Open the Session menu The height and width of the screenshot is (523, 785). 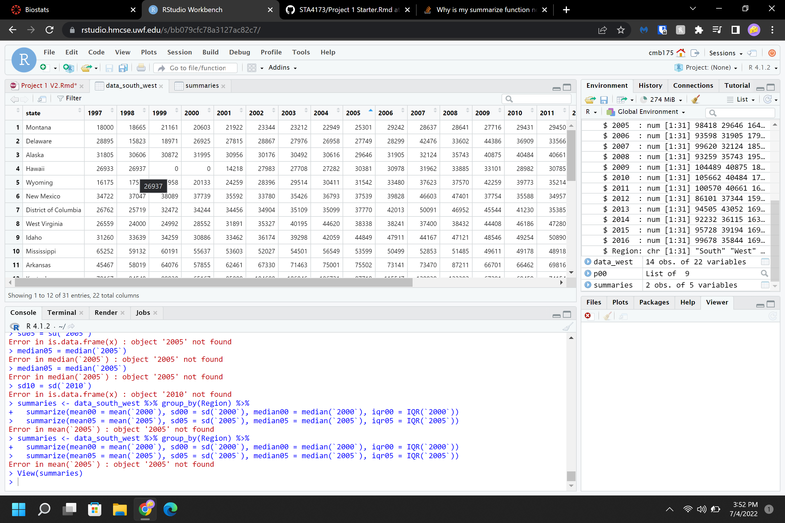(180, 52)
